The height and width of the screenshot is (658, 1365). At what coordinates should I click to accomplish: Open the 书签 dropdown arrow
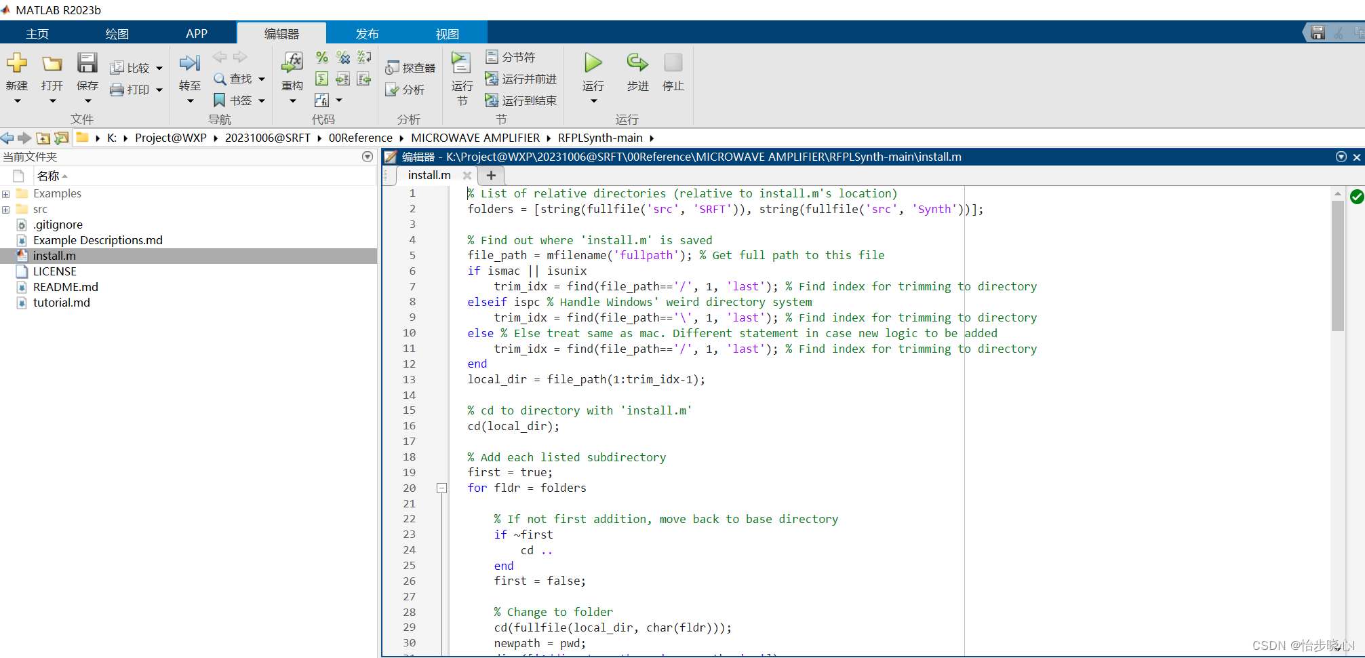262,100
